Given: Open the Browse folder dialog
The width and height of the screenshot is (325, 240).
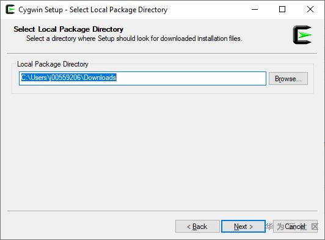Looking at the screenshot, I should (288, 79).
